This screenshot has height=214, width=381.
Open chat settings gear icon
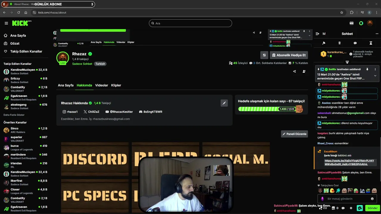(351, 208)
